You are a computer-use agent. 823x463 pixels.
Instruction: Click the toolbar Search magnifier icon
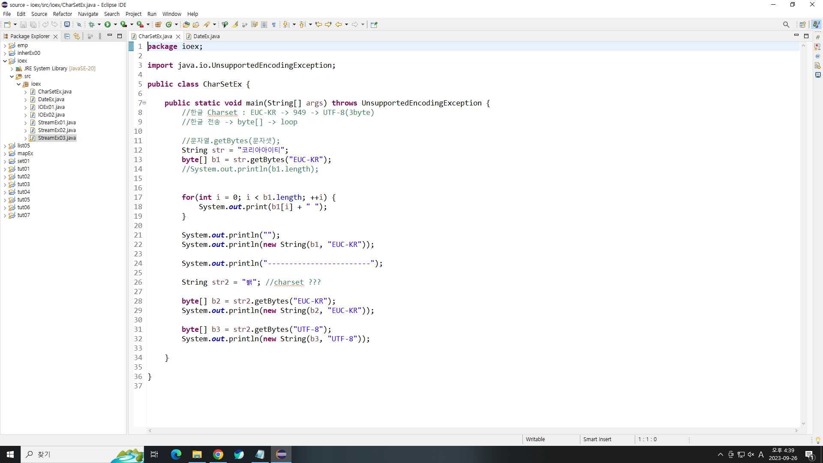tap(786, 24)
